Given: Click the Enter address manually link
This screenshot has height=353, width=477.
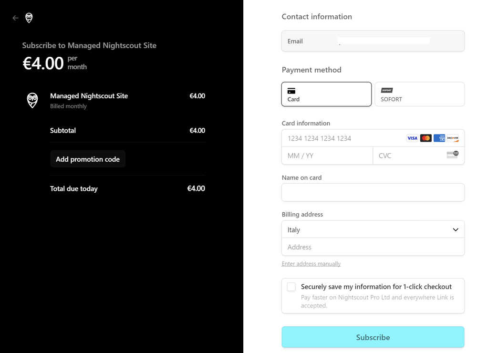Looking at the screenshot, I should point(311,264).
